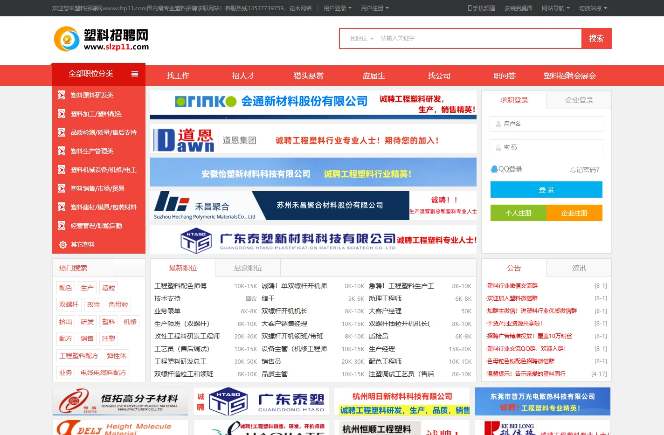Expand the 网站导航 dropdown
This screenshot has height=435, width=664.
coord(555,8)
